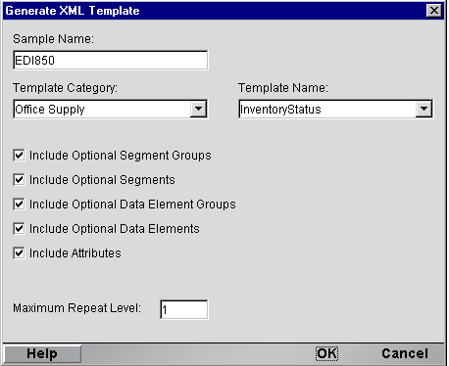Open Template Name dropdown arrow
The image size is (449, 366).
pyautogui.click(x=424, y=109)
